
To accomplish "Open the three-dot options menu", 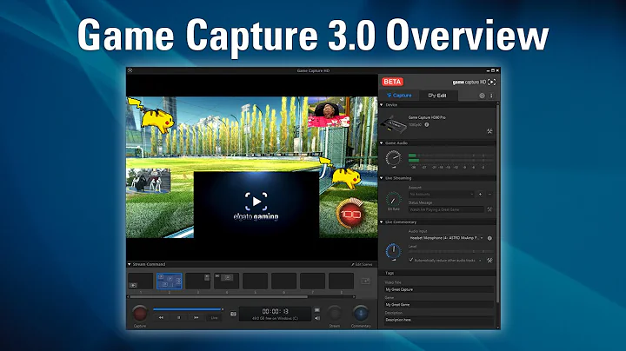I will point(491,96).
